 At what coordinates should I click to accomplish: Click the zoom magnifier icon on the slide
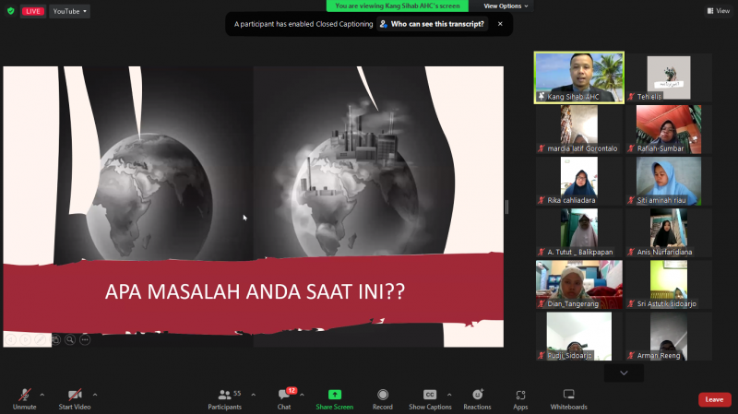point(70,339)
